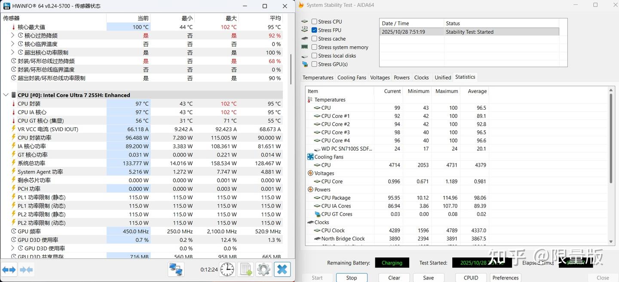Click the Charging battery status field
The height and width of the screenshot is (282, 619).
pos(392,263)
